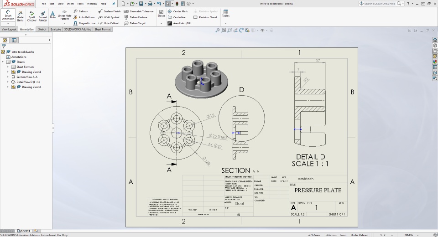Expand the Section View A-A node
This screenshot has height=237, width=438.
8,77
